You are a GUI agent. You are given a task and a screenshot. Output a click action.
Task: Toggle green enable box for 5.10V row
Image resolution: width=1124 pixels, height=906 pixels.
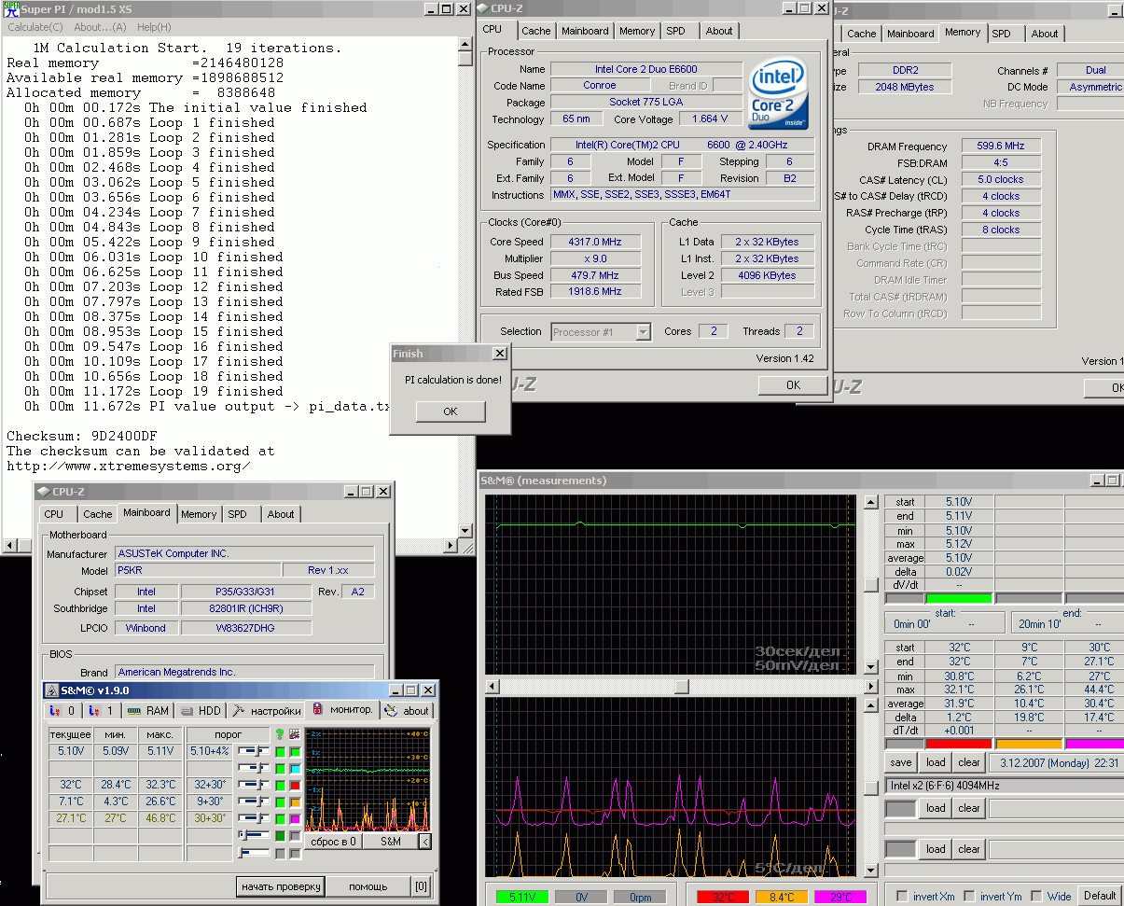pos(280,751)
